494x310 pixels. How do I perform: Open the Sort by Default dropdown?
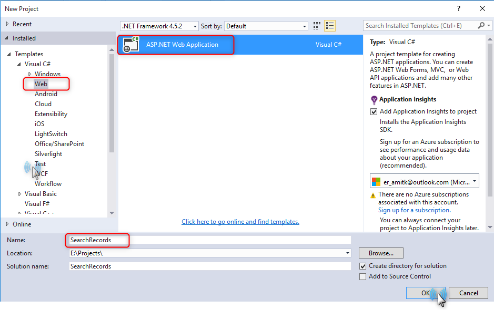pos(266,26)
